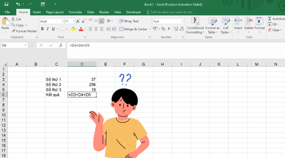Open the Text number format dropdown
This screenshot has height=158, width=285.
click(183, 21)
